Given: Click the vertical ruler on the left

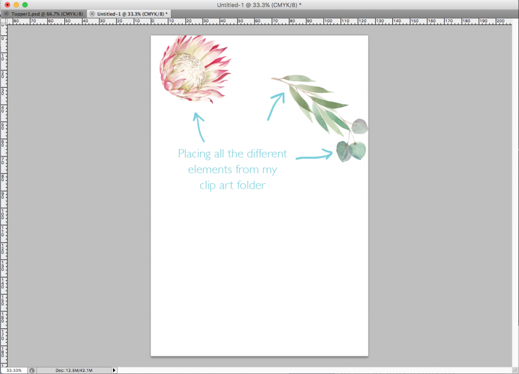Looking at the screenshot, I should 4,202.
